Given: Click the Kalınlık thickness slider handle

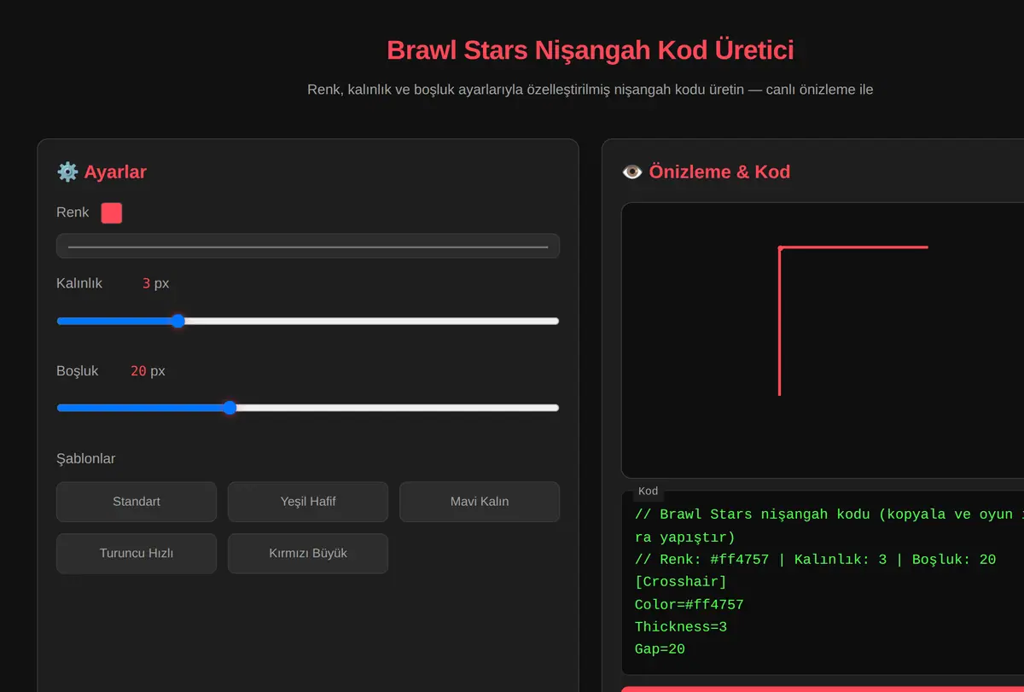Looking at the screenshot, I should click(177, 321).
